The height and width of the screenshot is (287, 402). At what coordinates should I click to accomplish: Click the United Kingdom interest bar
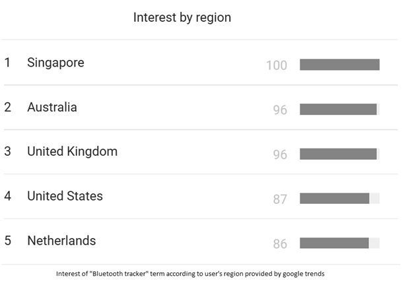point(338,154)
